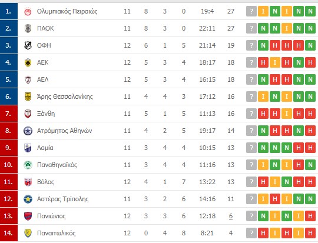Click Παναιτωλικός gray question mark form box
Image resolution: width=318 pixels, height=243 pixels.
click(x=251, y=233)
